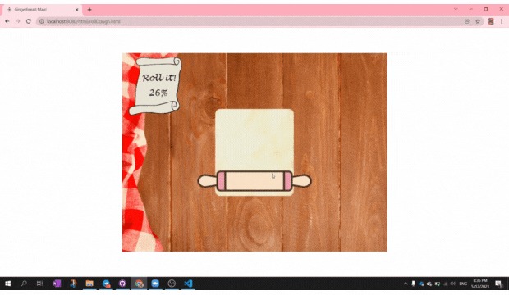
Task: Reload the page with the refresh icon
Action: coord(29,21)
